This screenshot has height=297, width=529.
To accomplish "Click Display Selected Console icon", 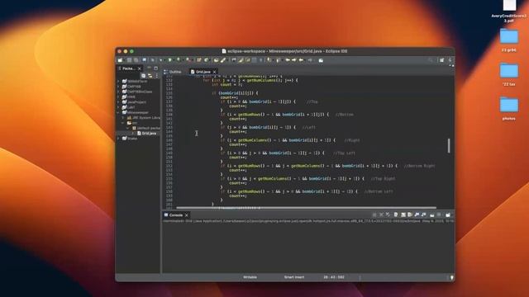I will pos(439,214).
